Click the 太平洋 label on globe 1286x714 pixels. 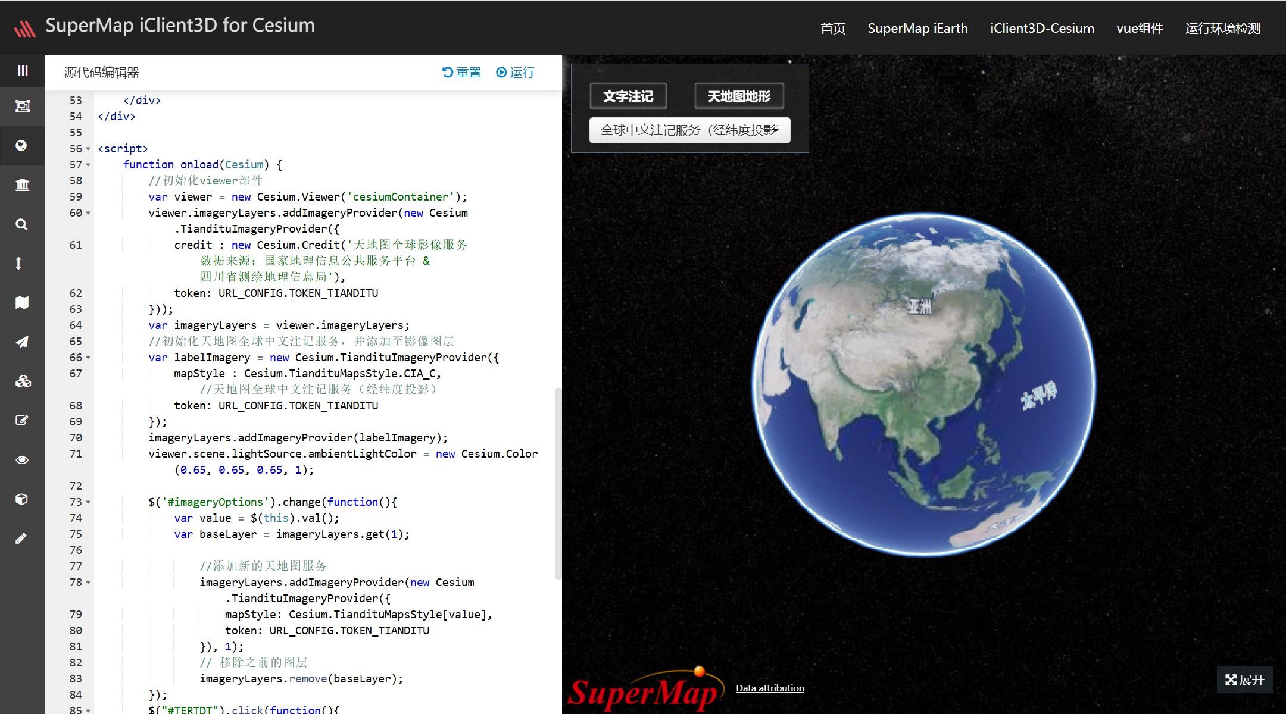[x=1039, y=396]
